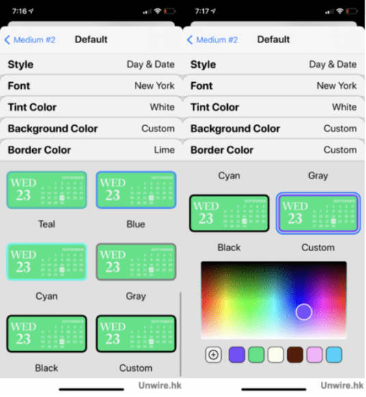366x397 pixels.
Task: Pick the dark brown color swatch
Action: [295, 355]
